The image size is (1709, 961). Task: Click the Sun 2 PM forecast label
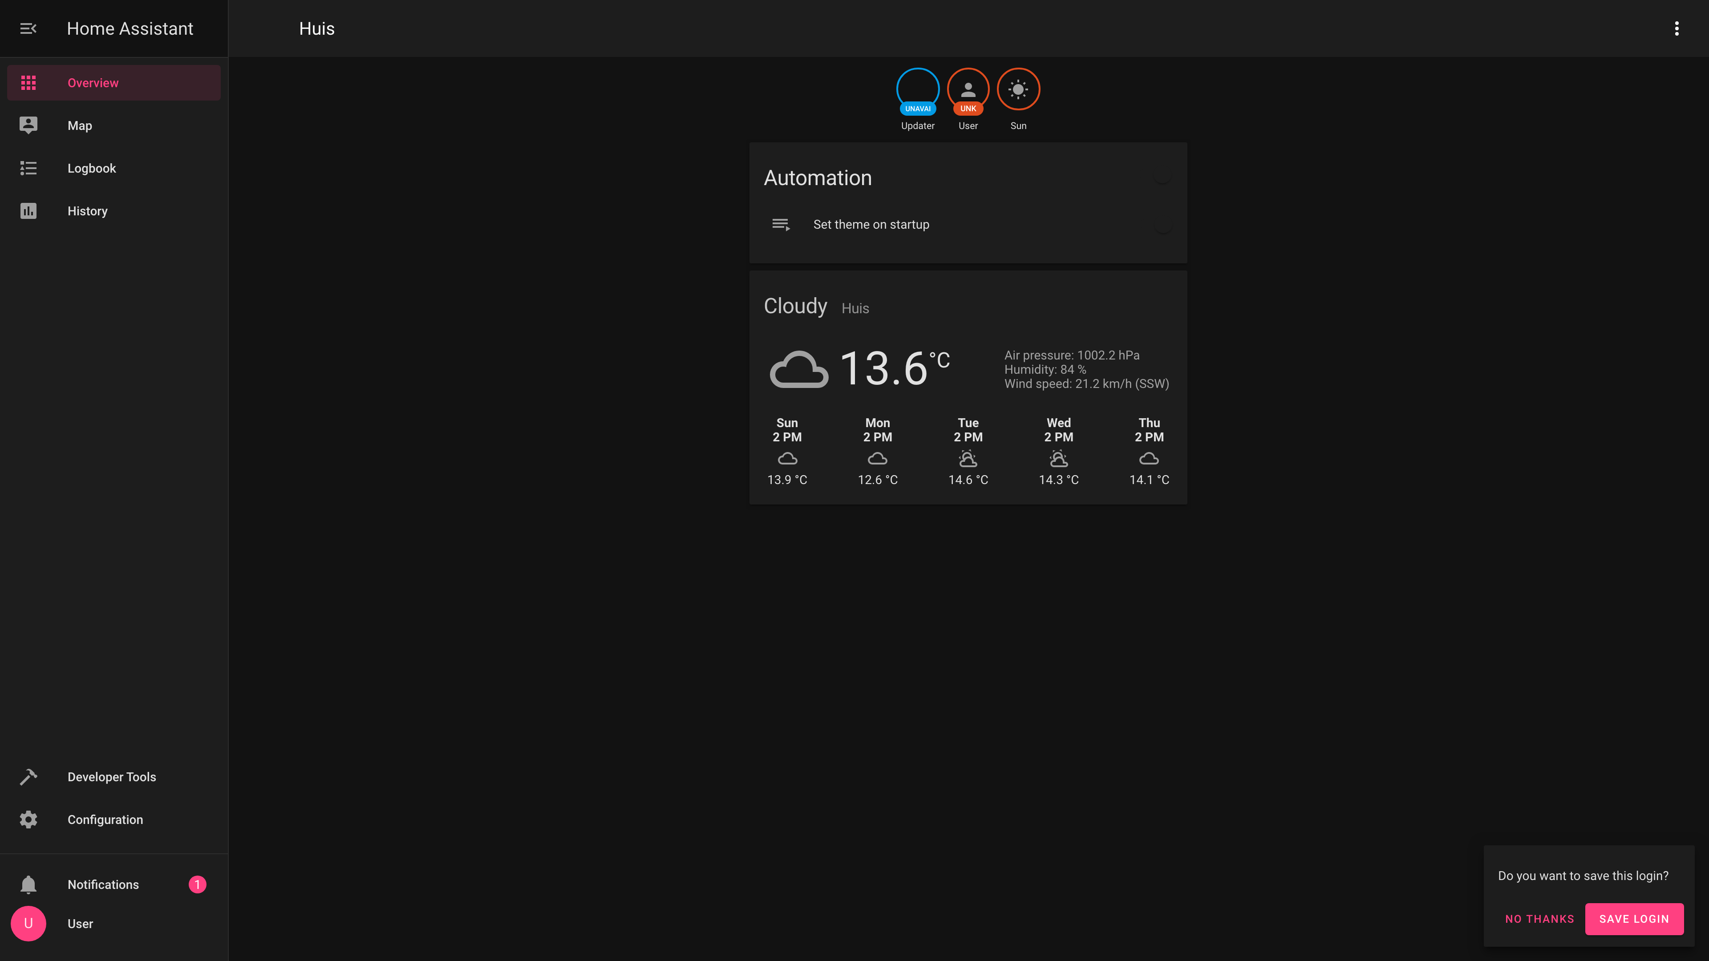tap(787, 430)
